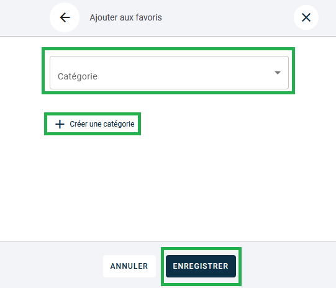Click the round close button in header
Viewport: 336px width, 288px height.
pyautogui.click(x=306, y=17)
